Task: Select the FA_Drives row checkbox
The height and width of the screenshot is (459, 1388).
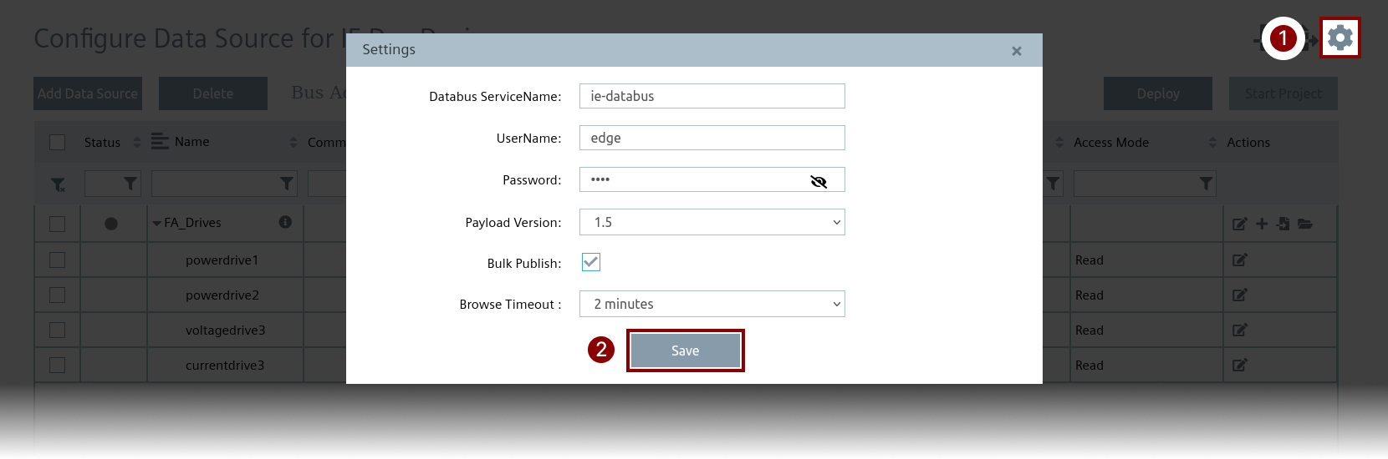Action: click(x=57, y=224)
